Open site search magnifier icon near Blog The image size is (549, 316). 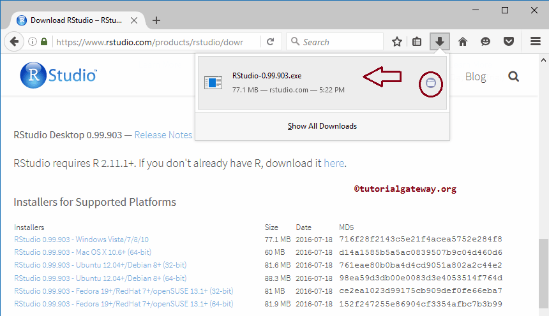(x=514, y=76)
